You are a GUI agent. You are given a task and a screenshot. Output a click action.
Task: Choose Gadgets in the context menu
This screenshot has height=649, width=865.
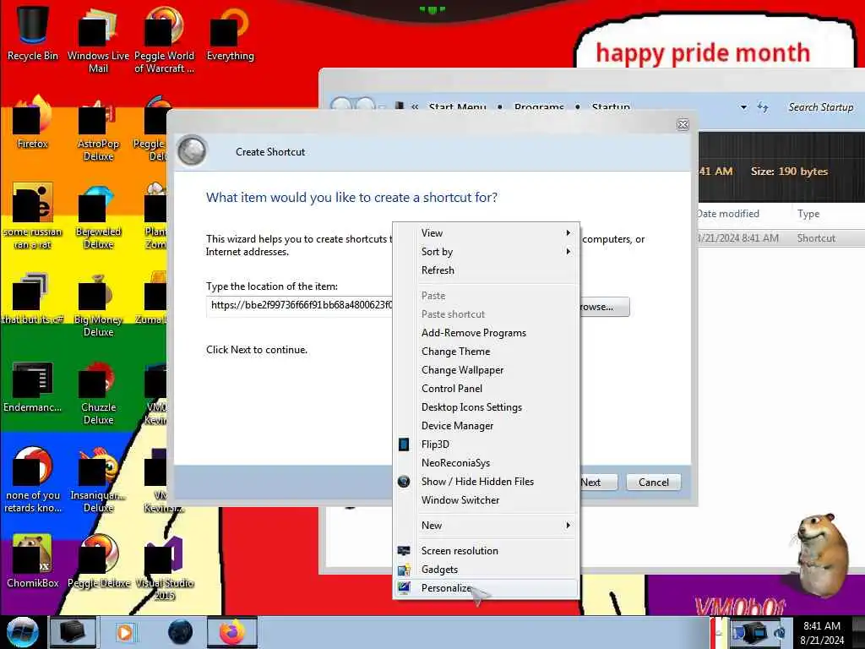pyautogui.click(x=486, y=570)
